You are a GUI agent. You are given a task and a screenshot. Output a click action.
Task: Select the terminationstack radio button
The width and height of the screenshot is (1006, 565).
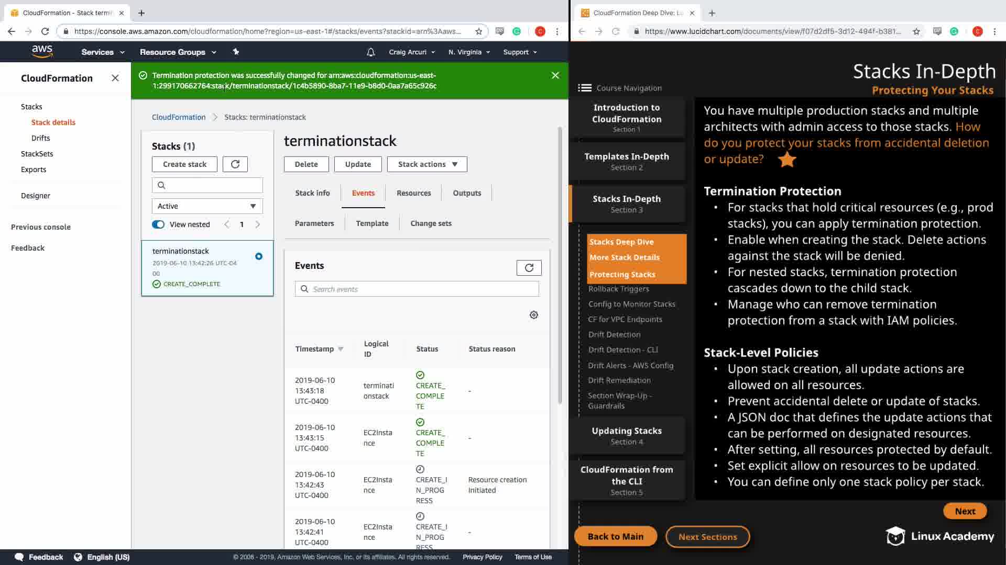[x=259, y=256]
